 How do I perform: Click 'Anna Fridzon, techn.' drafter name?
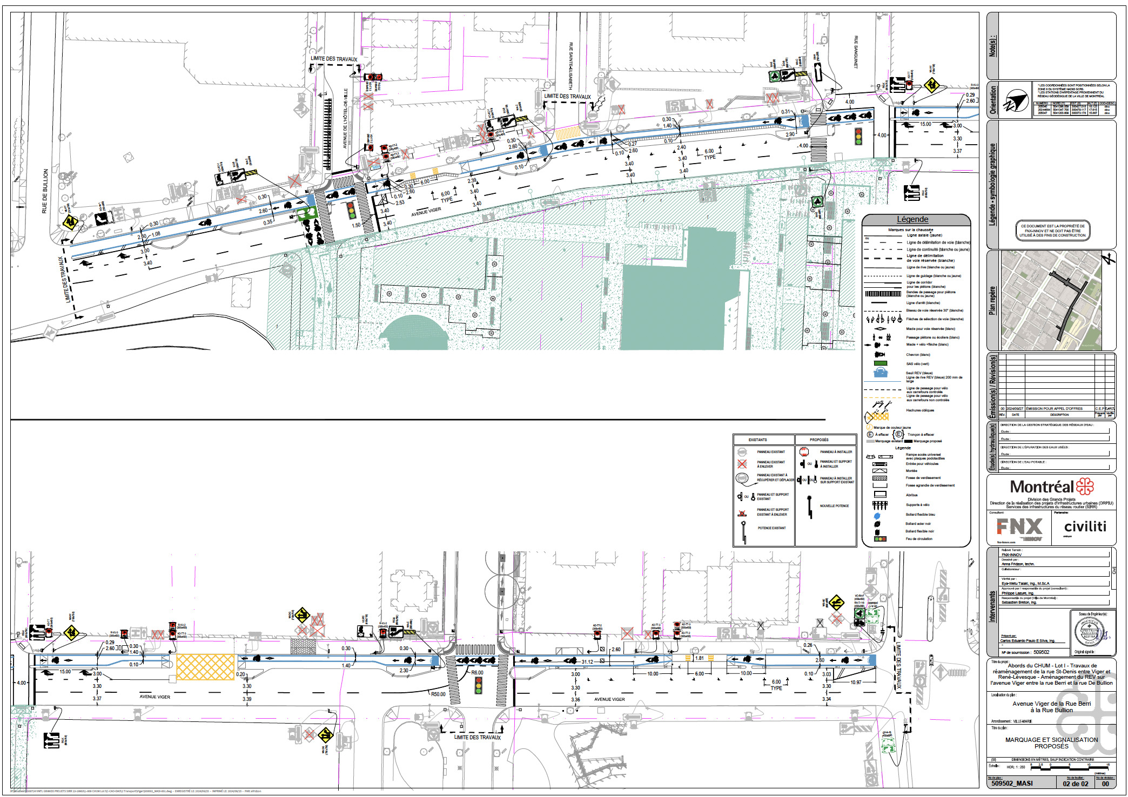(x=1018, y=564)
